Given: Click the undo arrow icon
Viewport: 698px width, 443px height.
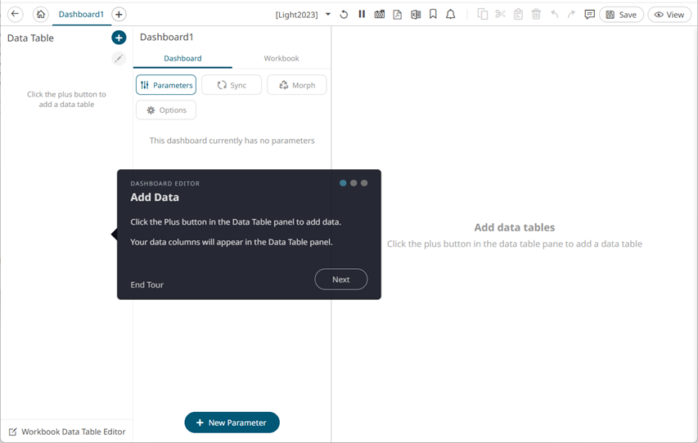Looking at the screenshot, I should click(554, 14).
